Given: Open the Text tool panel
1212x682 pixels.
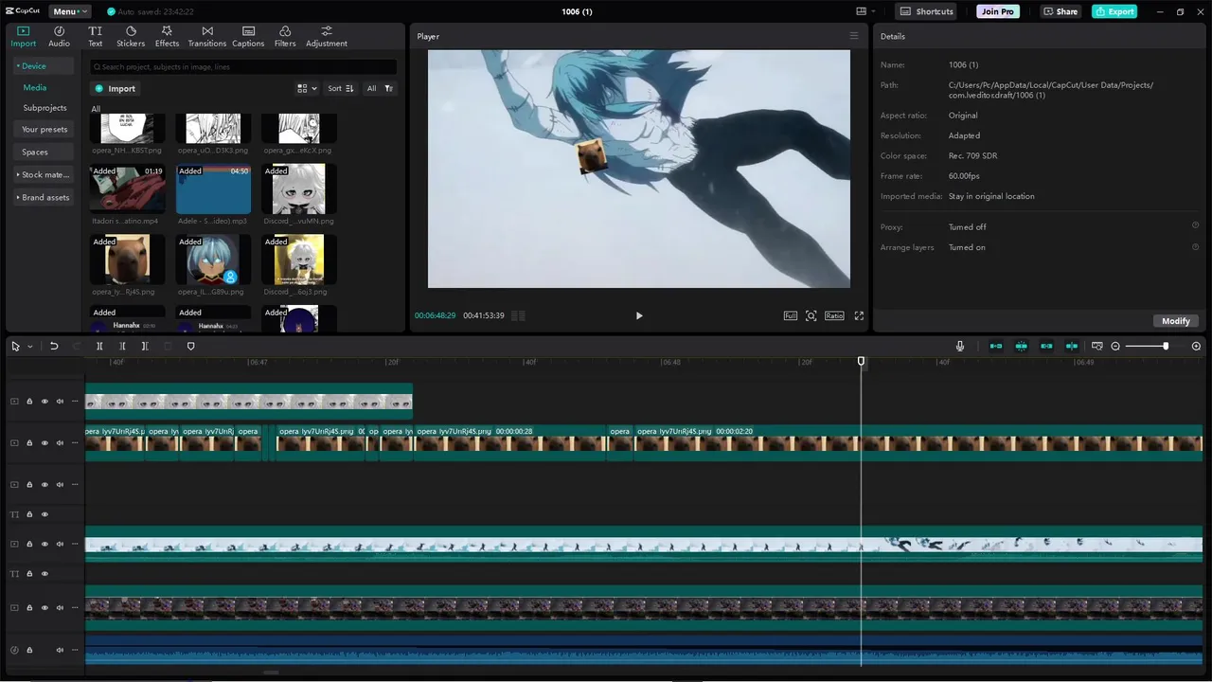Looking at the screenshot, I should (x=96, y=37).
